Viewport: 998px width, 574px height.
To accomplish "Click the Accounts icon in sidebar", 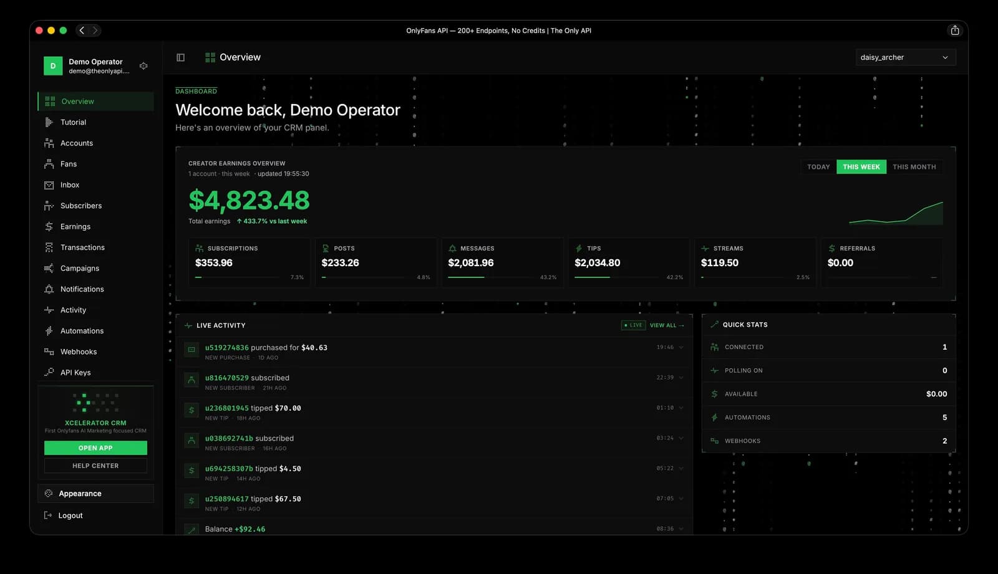I will click(x=49, y=143).
